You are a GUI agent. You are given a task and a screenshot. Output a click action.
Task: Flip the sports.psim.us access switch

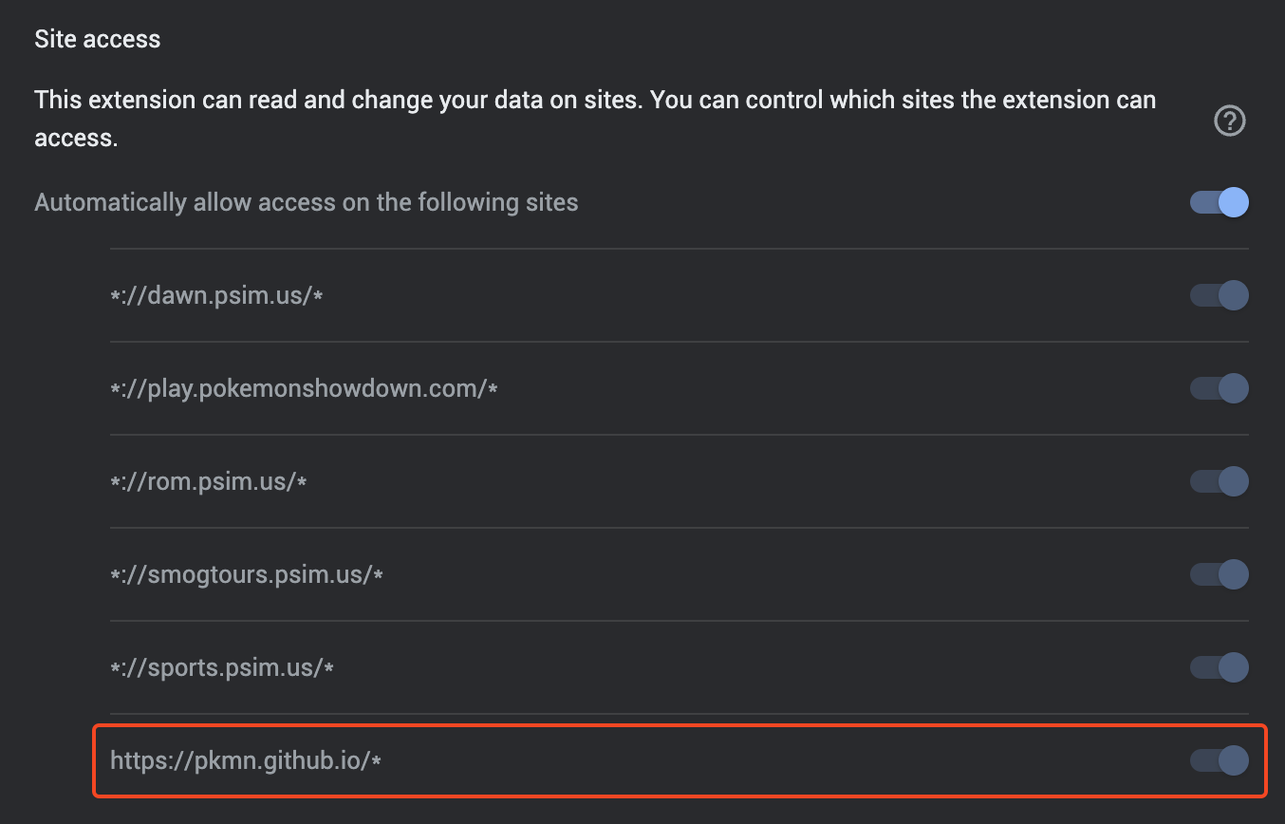[x=1220, y=667]
